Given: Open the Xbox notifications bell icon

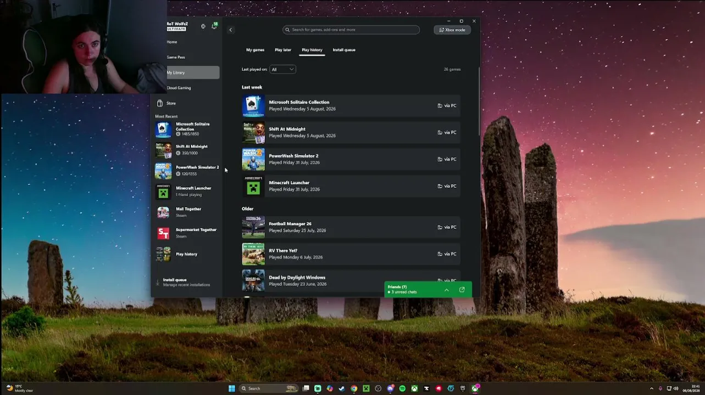Looking at the screenshot, I should 214,26.
